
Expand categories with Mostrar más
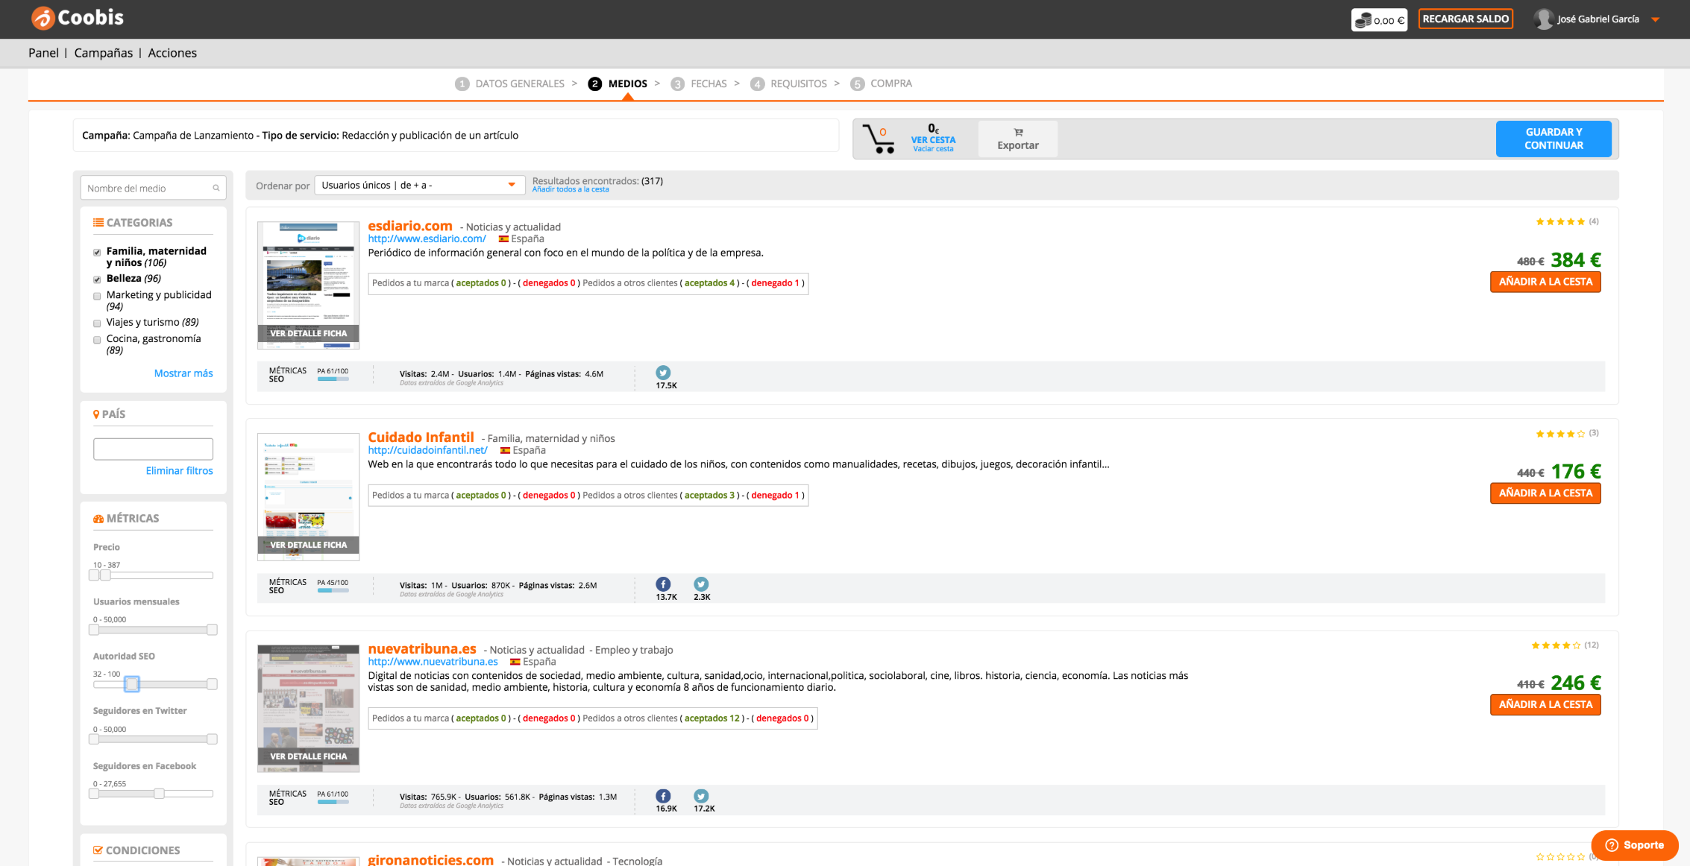[183, 373]
